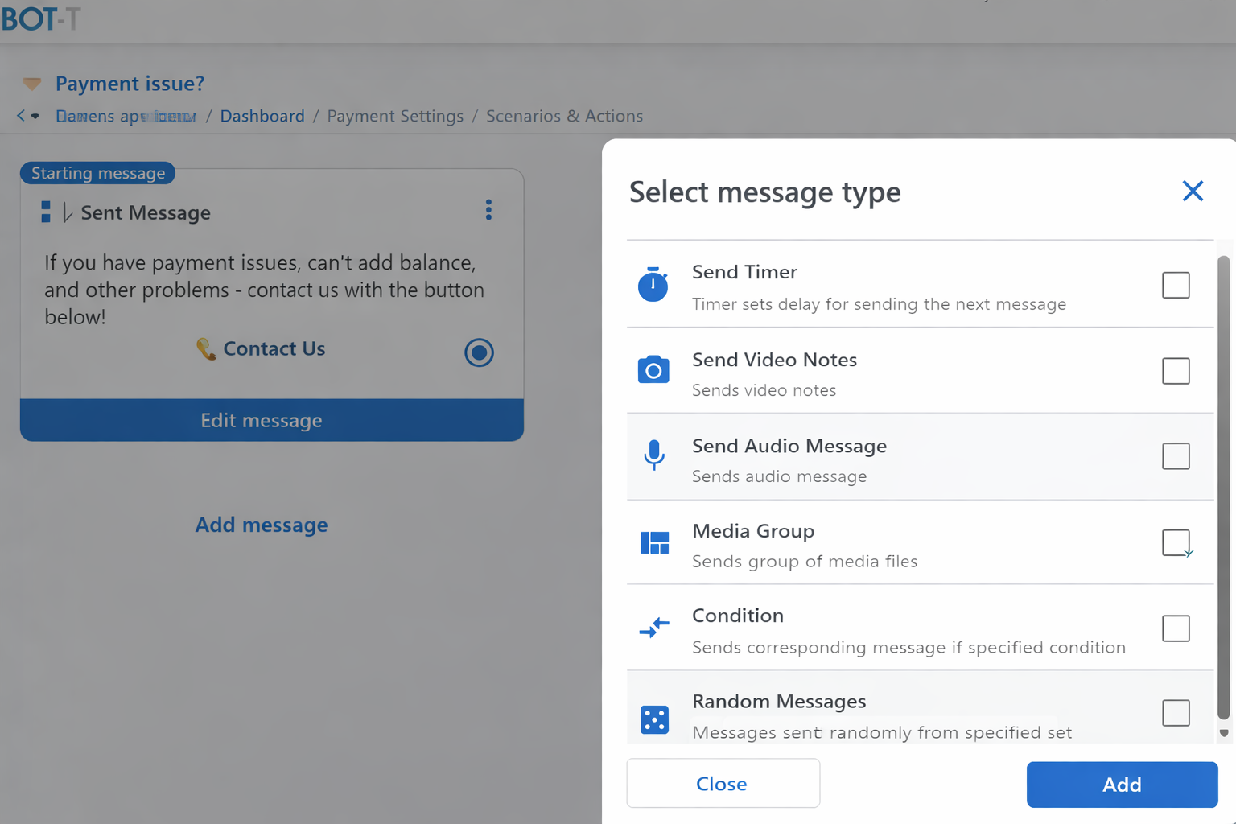Enable the Condition checkbox

(1176, 628)
